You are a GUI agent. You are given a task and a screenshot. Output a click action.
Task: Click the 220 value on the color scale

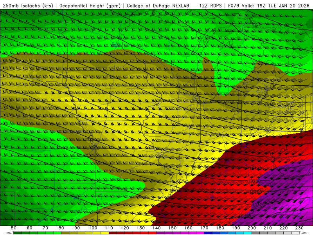(283, 228)
